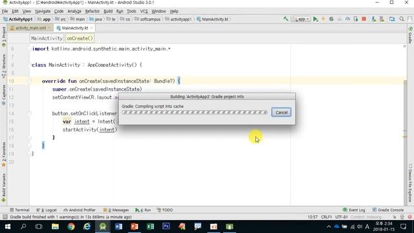Collapse the setOnClickListener lambda fold marker
Image resolution: width=414 pixels, height=233 pixels.
point(29,113)
